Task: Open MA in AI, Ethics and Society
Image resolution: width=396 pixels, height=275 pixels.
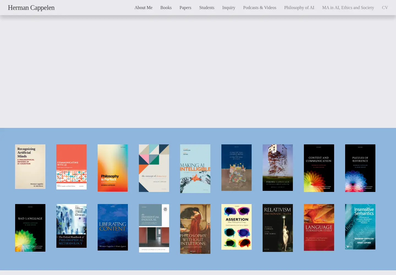Action: tap(348, 8)
